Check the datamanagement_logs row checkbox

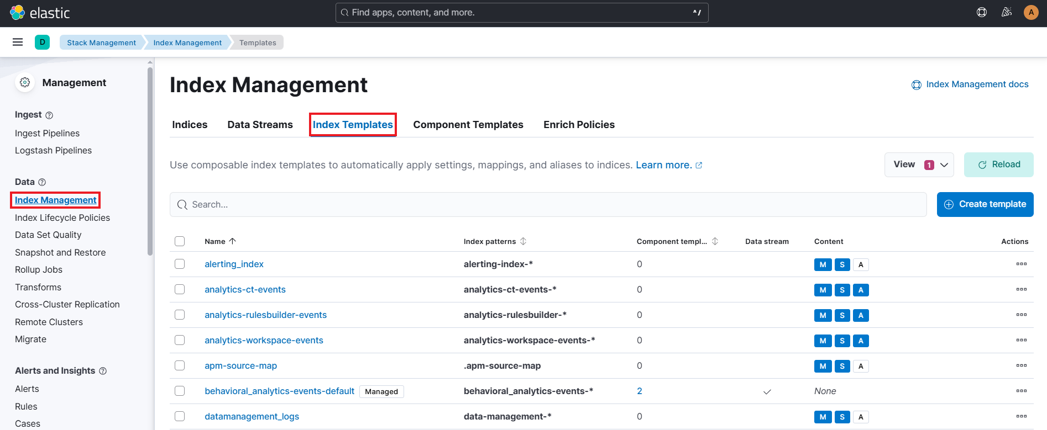click(180, 416)
